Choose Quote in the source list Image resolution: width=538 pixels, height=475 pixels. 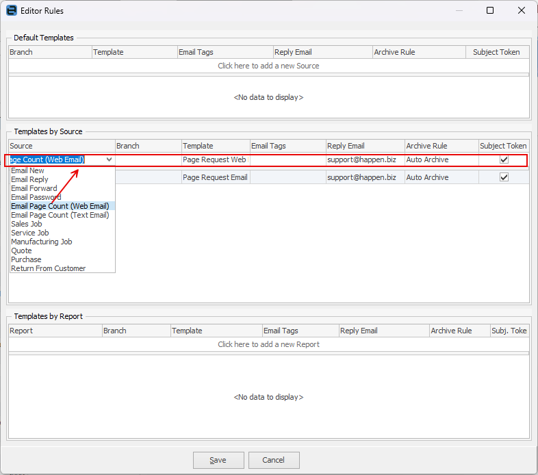62,251
